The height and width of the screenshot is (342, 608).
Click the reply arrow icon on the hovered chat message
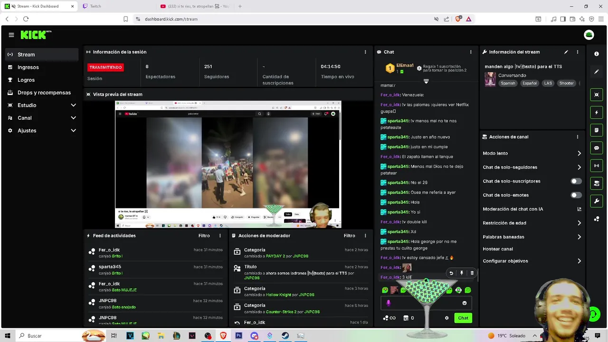pyautogui.click(x=451, y=273)
